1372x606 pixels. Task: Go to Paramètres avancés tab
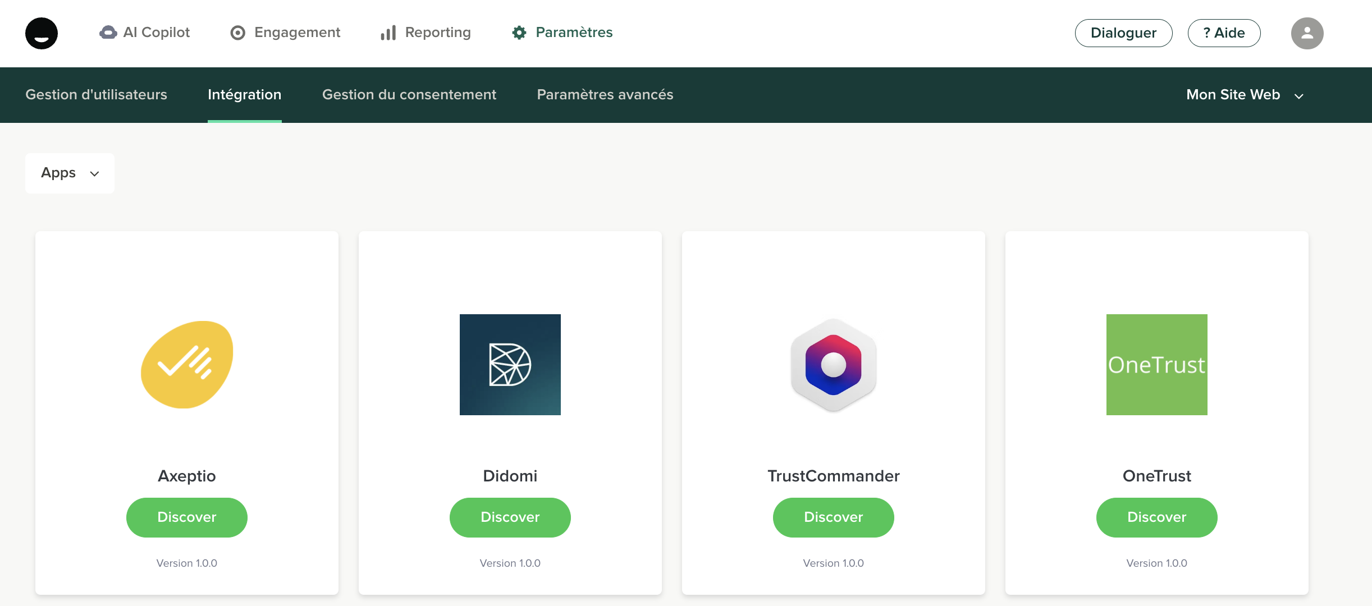click(x=605, y=95)
